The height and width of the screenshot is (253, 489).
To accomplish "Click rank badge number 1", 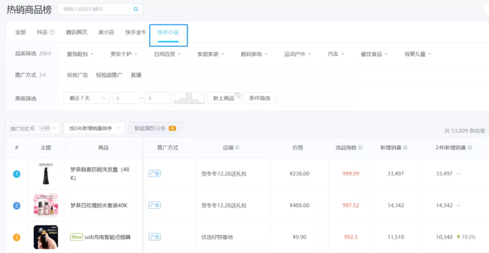I will click(16, 174).
